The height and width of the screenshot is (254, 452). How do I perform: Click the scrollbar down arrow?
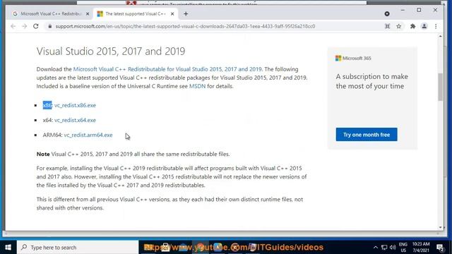pos(440,227)
